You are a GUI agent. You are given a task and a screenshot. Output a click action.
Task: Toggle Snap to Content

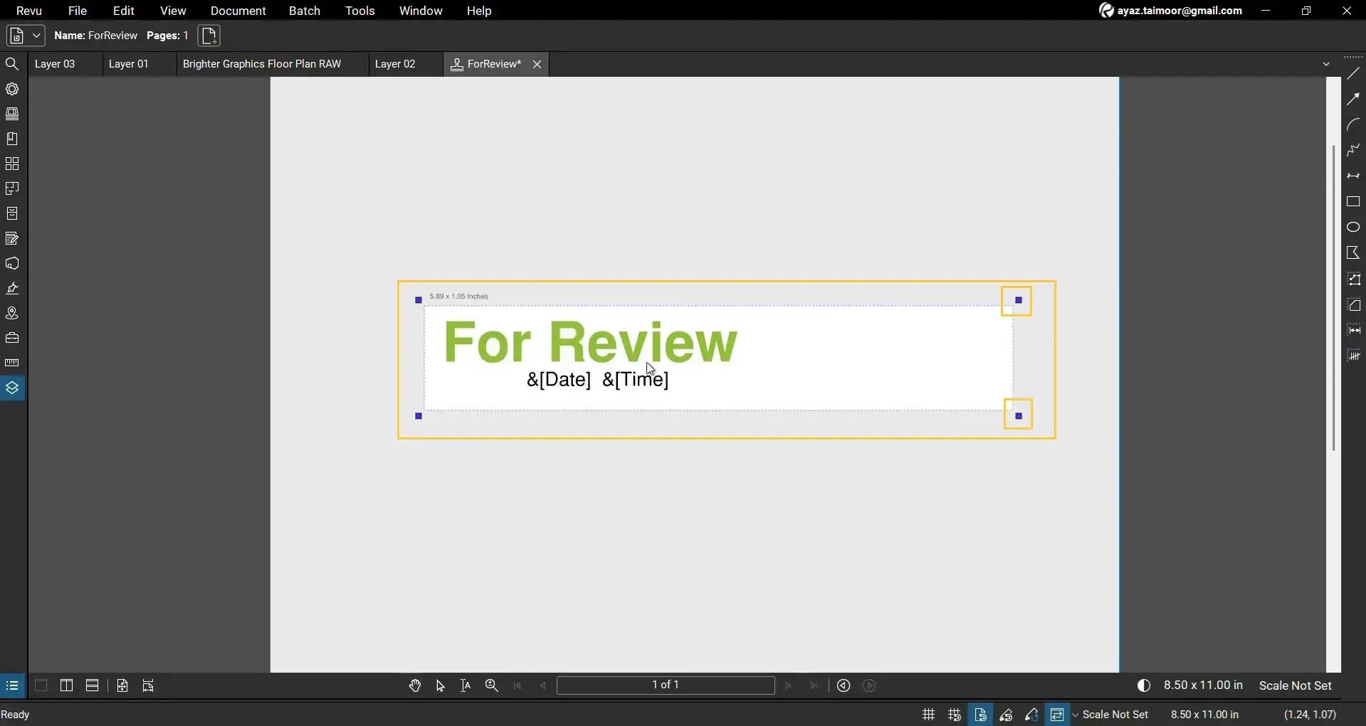pos(980,715)
